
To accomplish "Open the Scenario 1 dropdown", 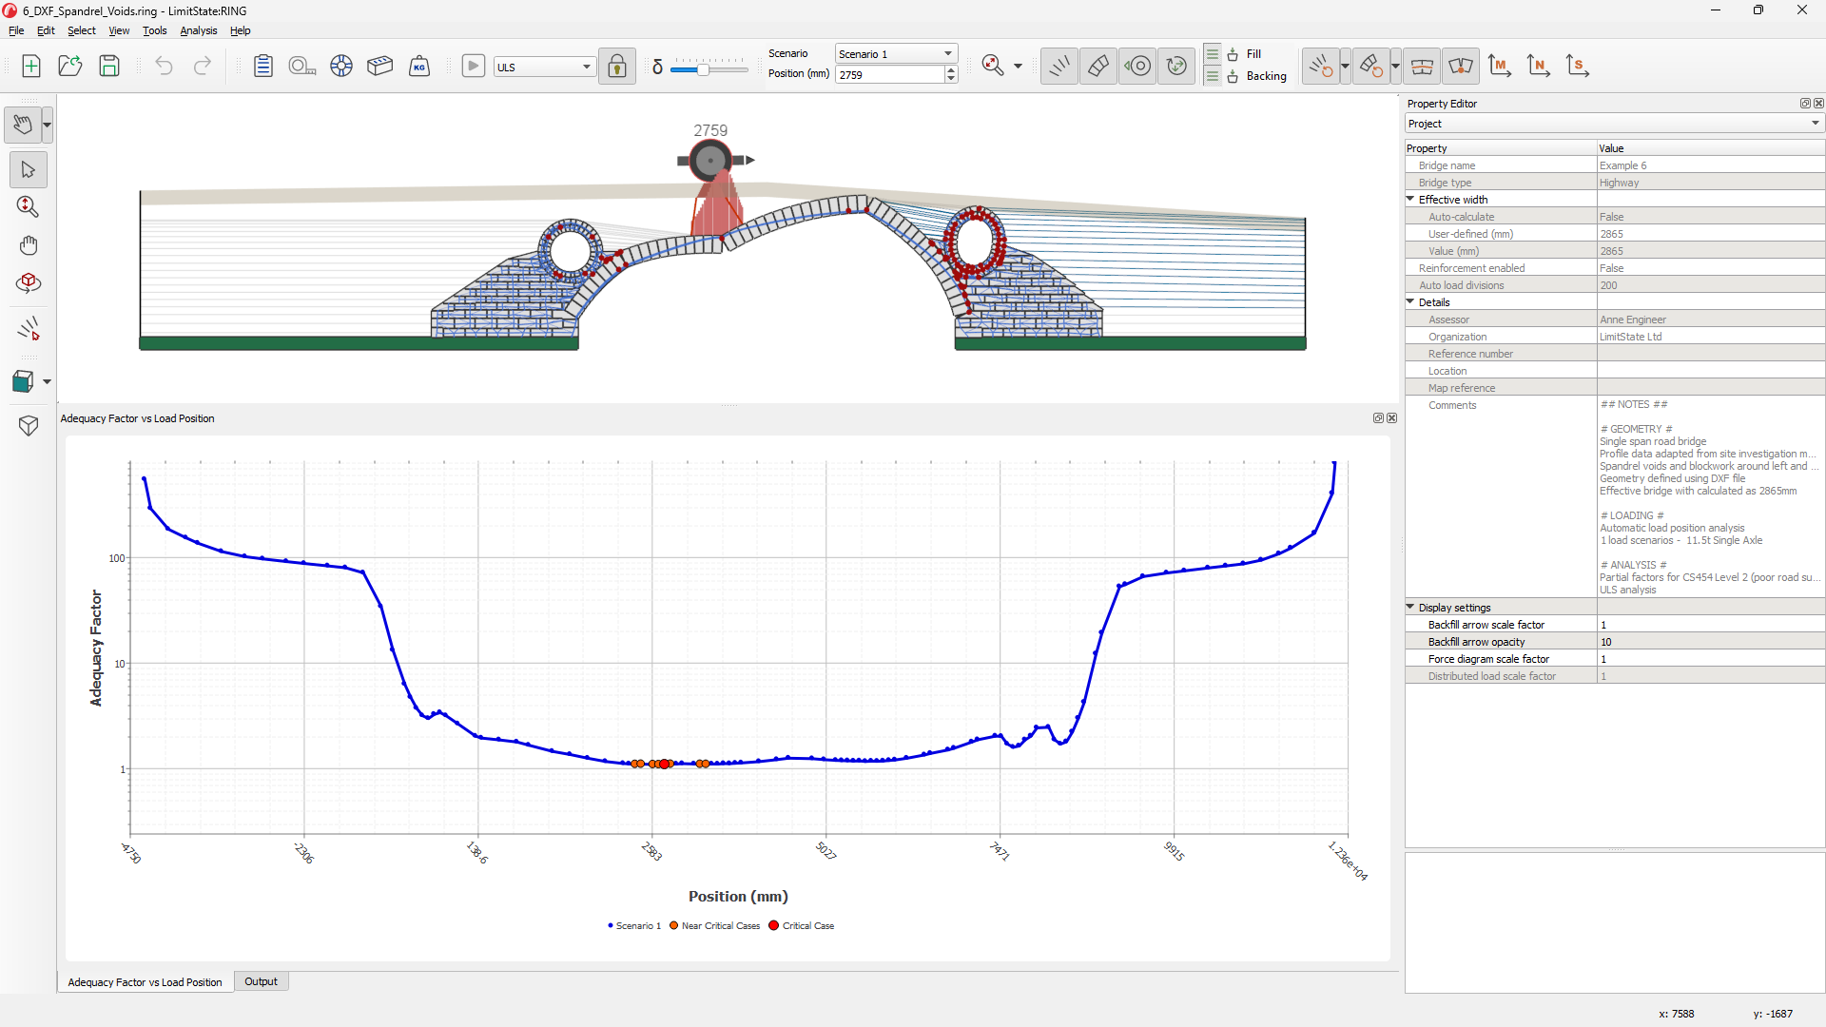I will [895, 53].
